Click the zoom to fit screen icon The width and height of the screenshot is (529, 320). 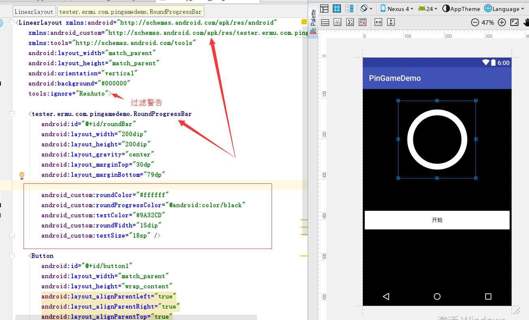(x=514, y=22)
